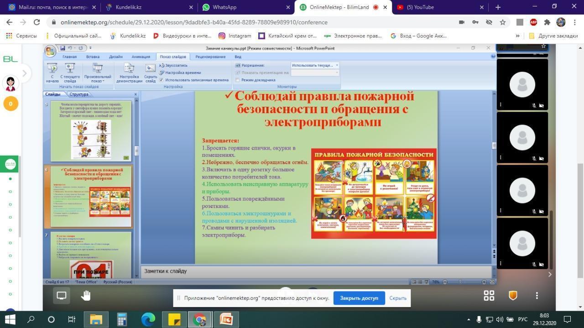Toggle 'Использовать записанные времена' checkbox

(162, 80)
